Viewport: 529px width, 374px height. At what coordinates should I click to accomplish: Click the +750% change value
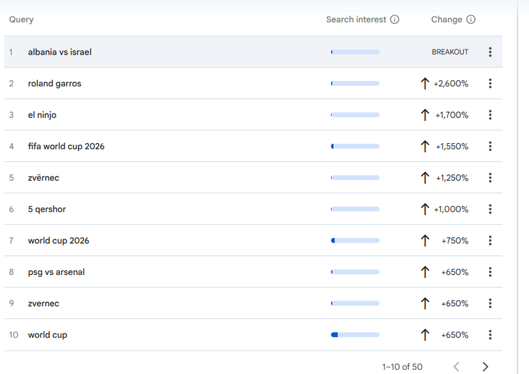pyautogui.click(x=455, y=241)
